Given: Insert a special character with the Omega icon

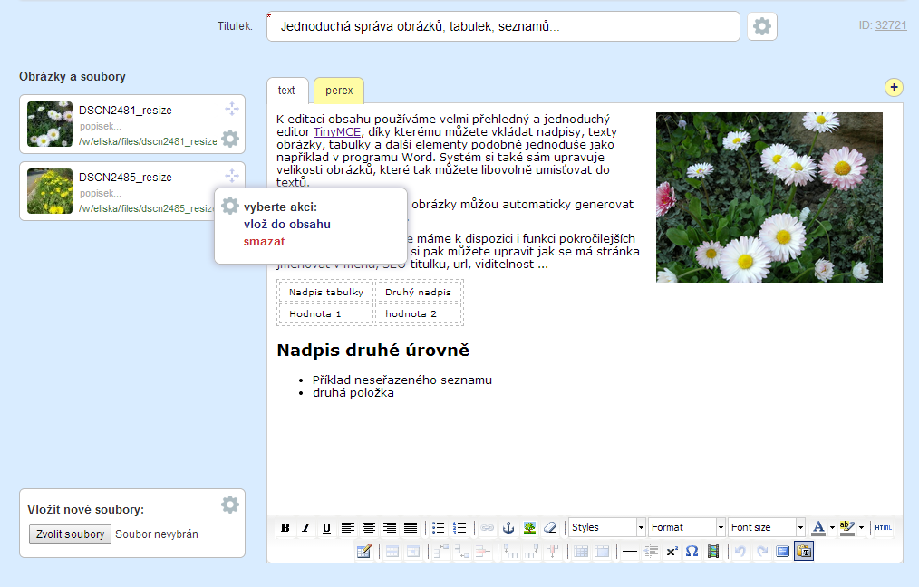Looking at the screenshot, I should [x=692, y=551].
